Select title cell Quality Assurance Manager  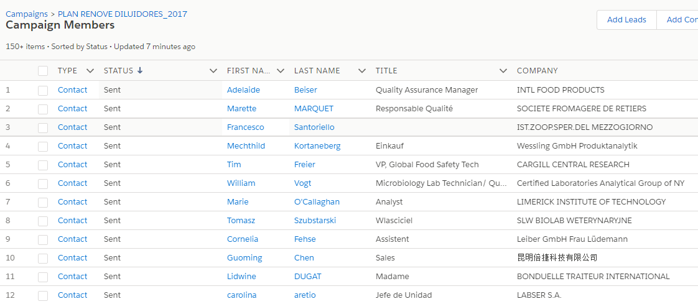pos(427,90)
